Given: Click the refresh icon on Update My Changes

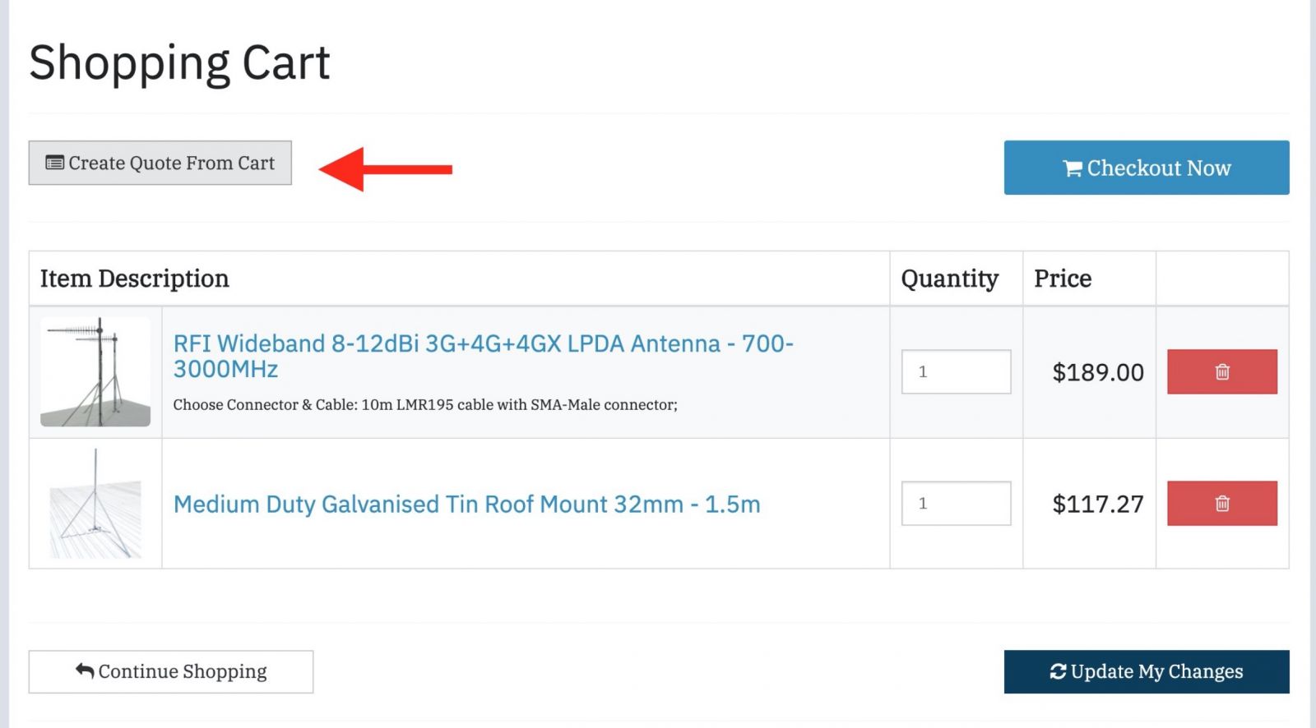Looking at the screenshot, I should (1058, 671).
